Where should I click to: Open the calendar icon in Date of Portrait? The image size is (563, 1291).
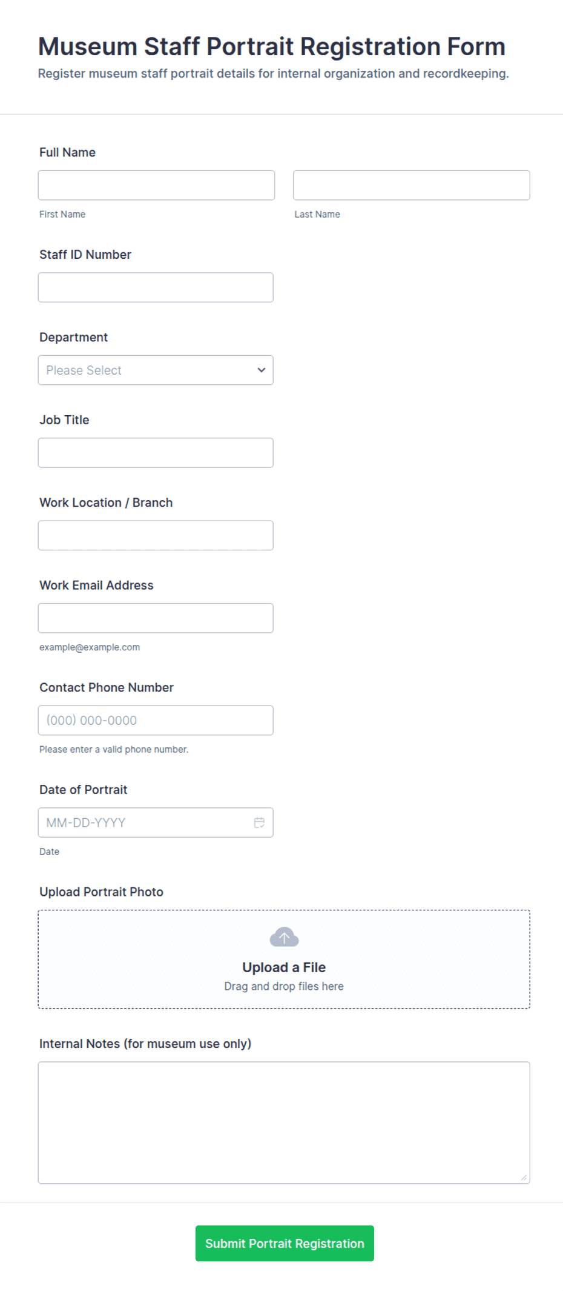pyautogui.click(x=259, y=822)
